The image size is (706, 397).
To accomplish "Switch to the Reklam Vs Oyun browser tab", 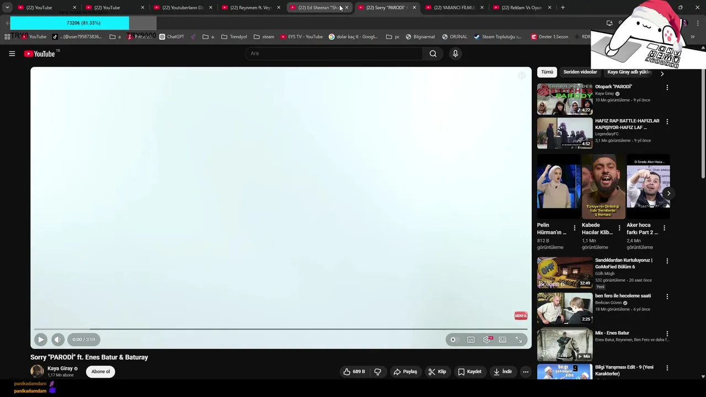I will [522, 8].
